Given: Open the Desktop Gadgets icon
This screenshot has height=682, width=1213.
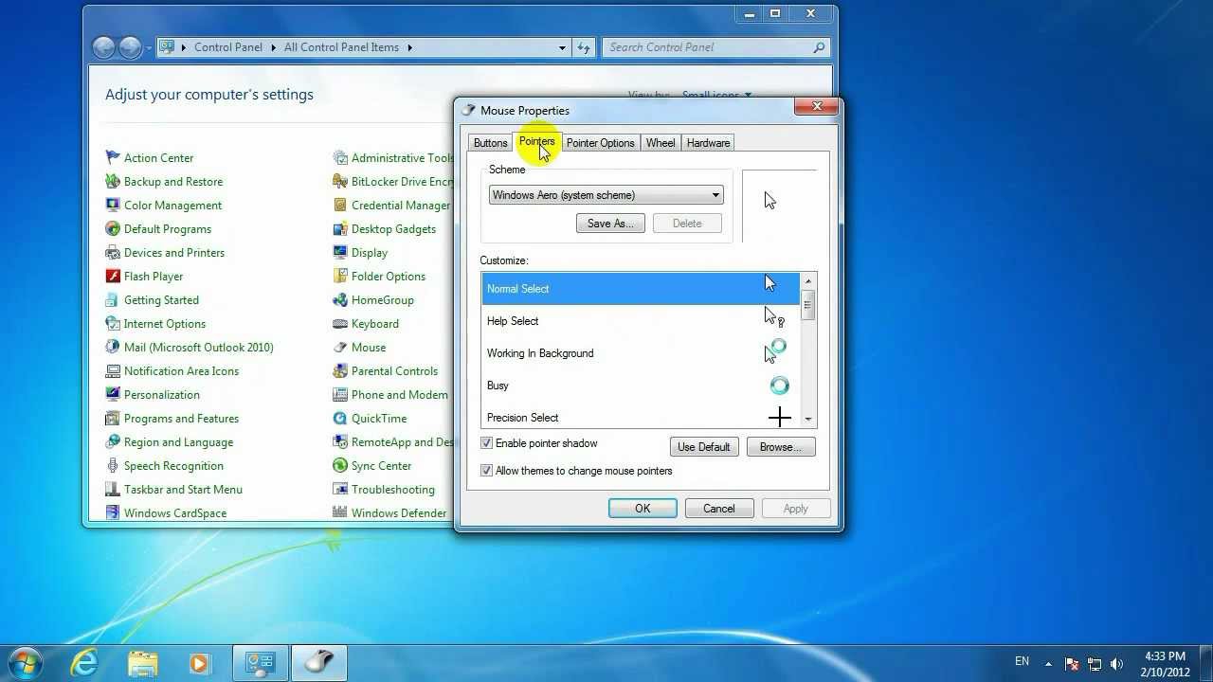Looking at the screenshot, I should [340, 229].
